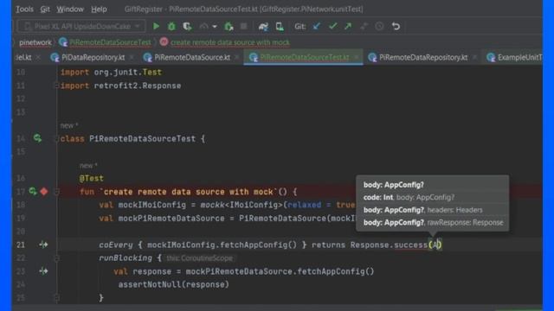Git rollback undo arrow
The image size is (554, 311).
pyautogui.click(x=396, y=26)
